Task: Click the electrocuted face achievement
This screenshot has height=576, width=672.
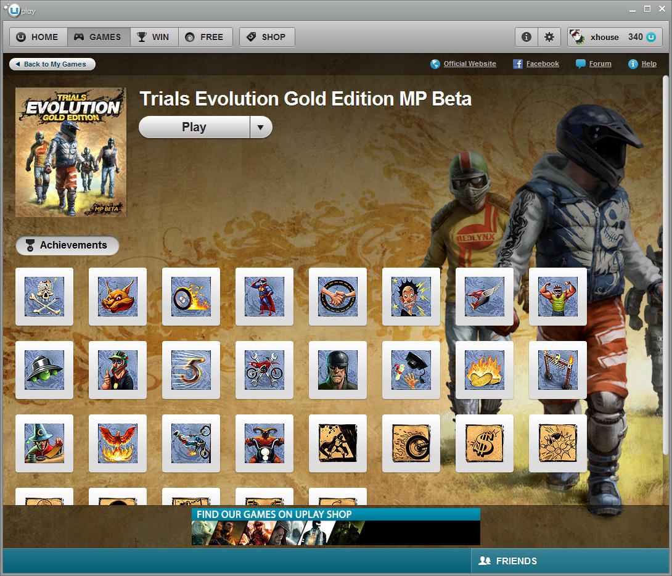Action: point(411,297)
